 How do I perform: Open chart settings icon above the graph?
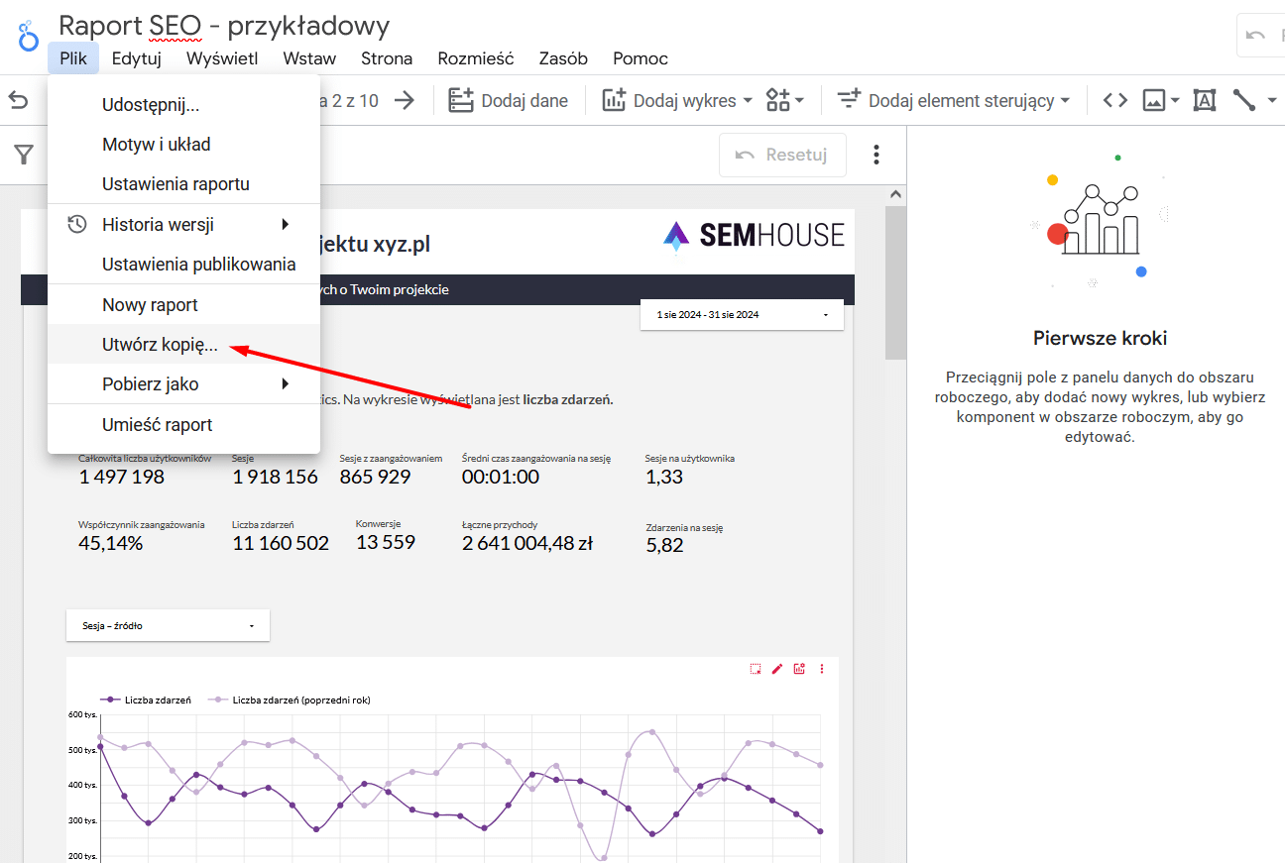799,669
